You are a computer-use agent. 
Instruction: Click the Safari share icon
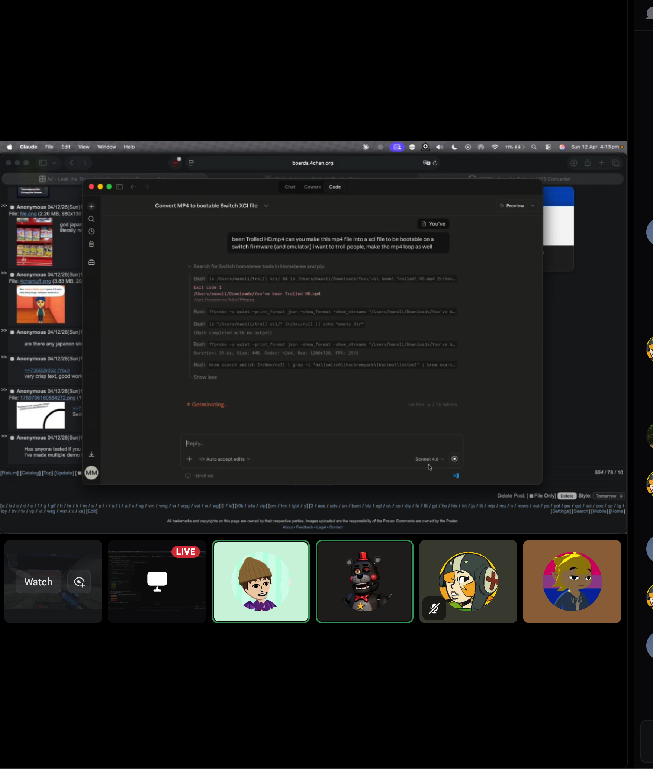[588, 163]
